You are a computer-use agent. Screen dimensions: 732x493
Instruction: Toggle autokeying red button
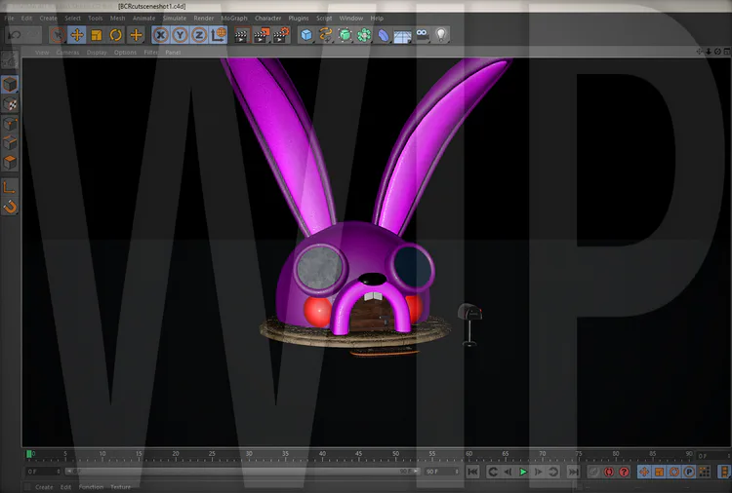click(x=609, y=472)
